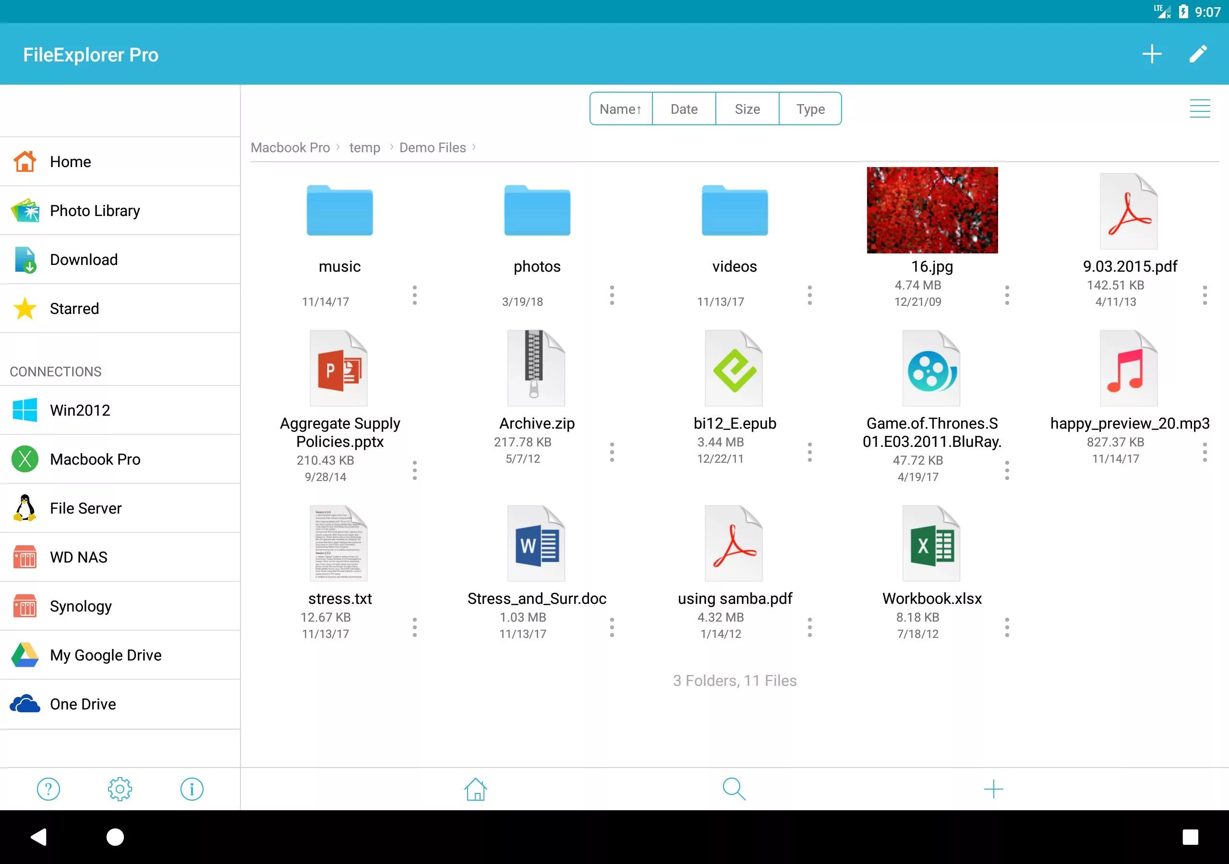
Task: Open options menu for Archive.zip
Action: pyautogui.click(x=612, y=452)
